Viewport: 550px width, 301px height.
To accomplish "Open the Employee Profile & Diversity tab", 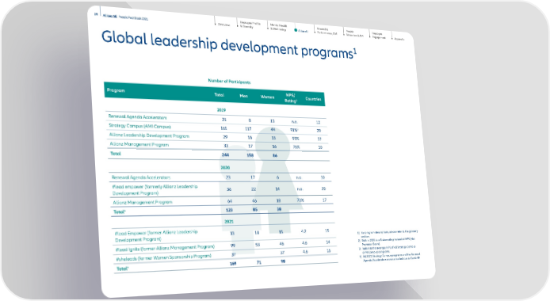I will (x=250, y=25).
